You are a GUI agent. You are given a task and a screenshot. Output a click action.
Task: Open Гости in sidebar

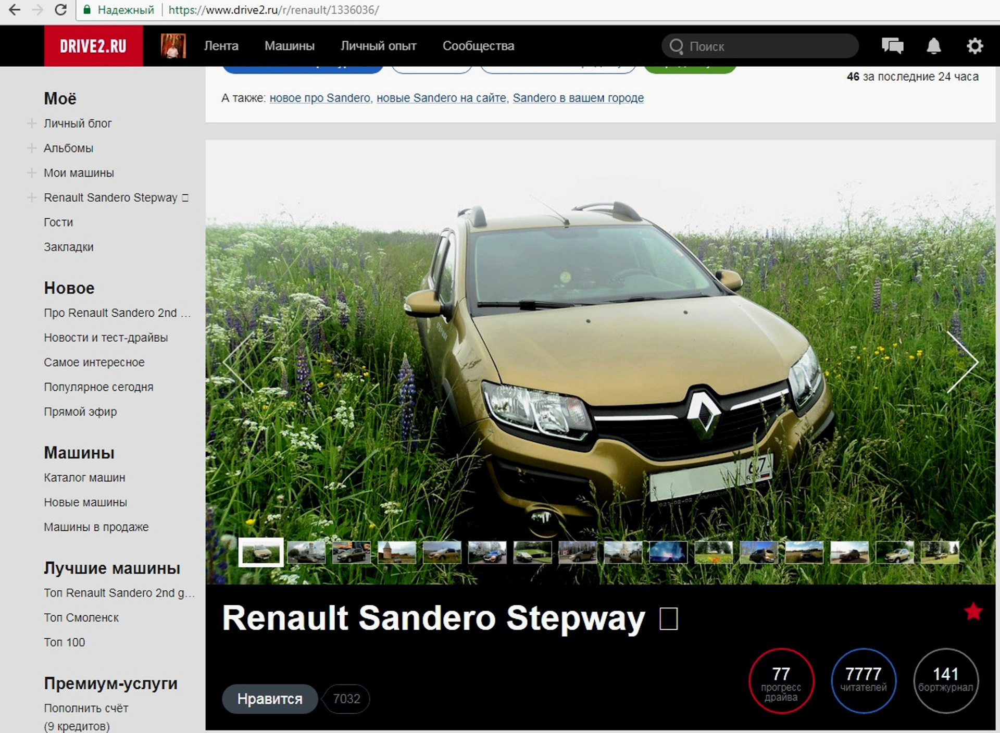point(58,222)
